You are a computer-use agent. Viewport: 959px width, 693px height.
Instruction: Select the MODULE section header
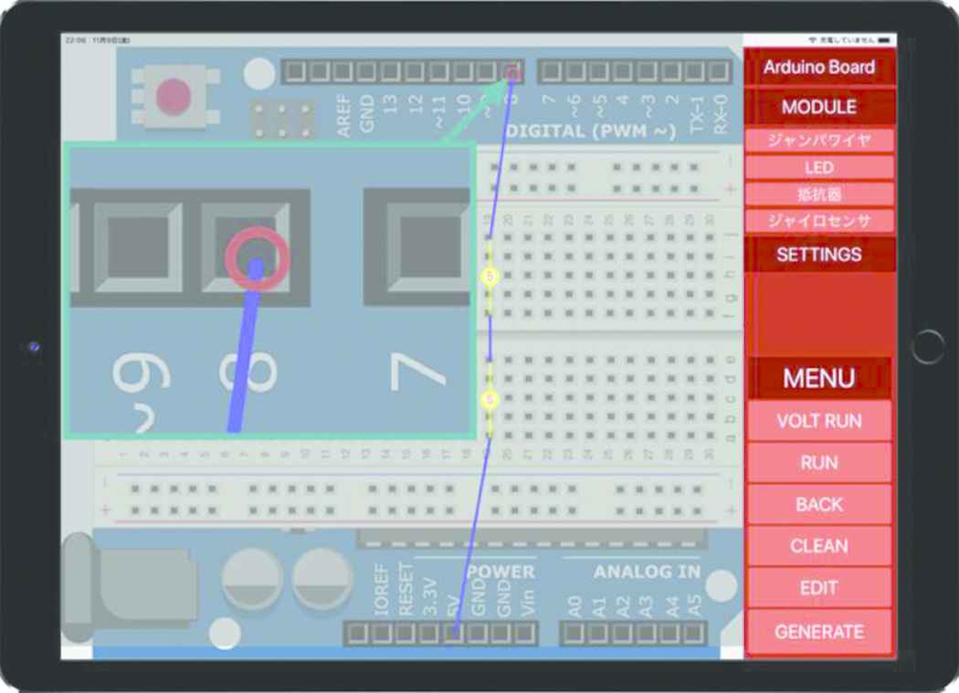(x=819, y=107)
